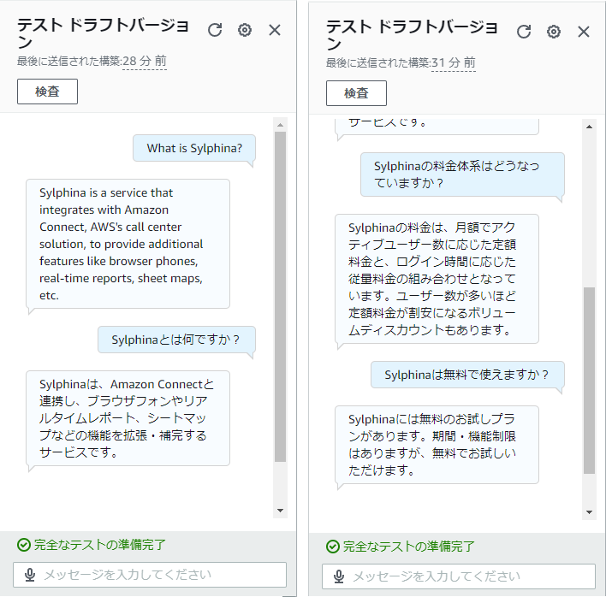Click the left chat scrollbar thumb

coord(280,297)
